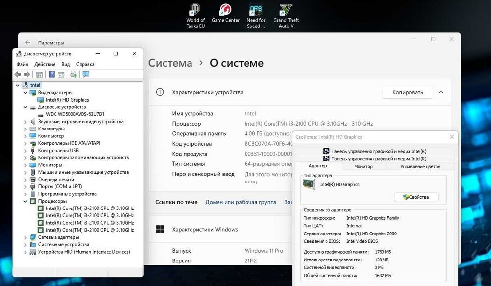Expand Порты (COM и LPT) node

(25, 187)
